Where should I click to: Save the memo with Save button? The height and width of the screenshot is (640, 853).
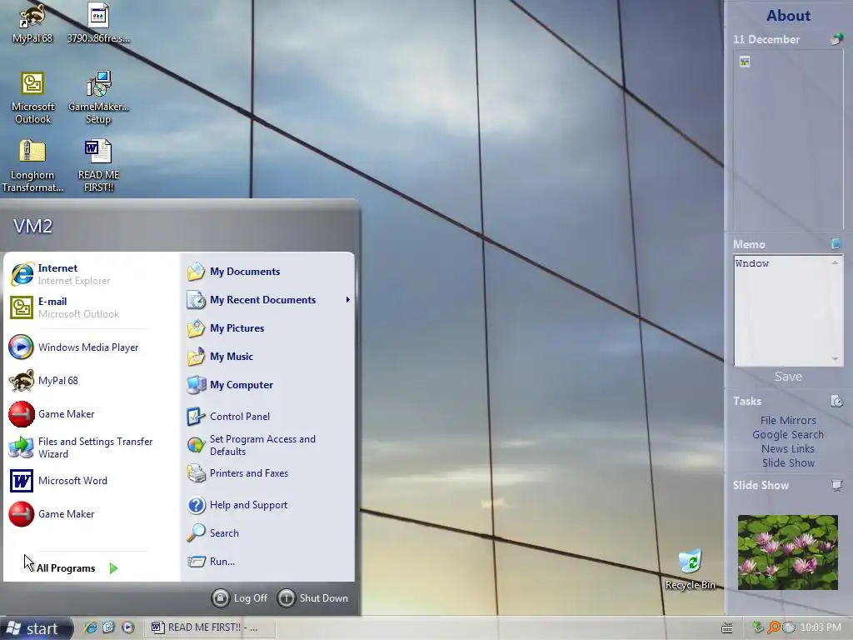[788, 377]
